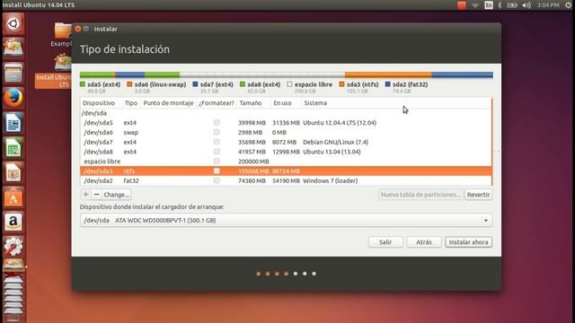Open the battery indicator menu

click(512, 5)
